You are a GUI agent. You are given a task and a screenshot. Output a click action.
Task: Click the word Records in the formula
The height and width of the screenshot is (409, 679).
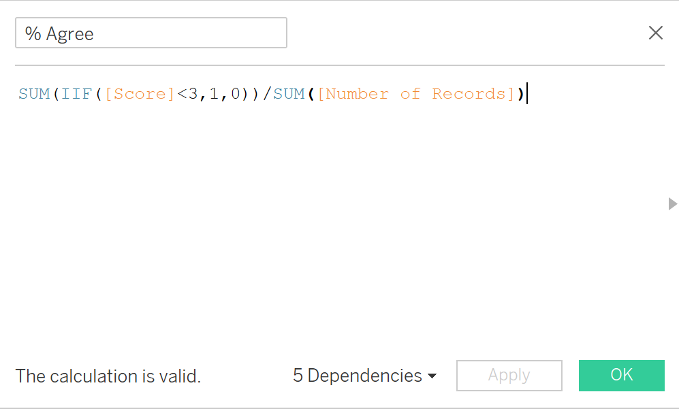pos(470,94)
